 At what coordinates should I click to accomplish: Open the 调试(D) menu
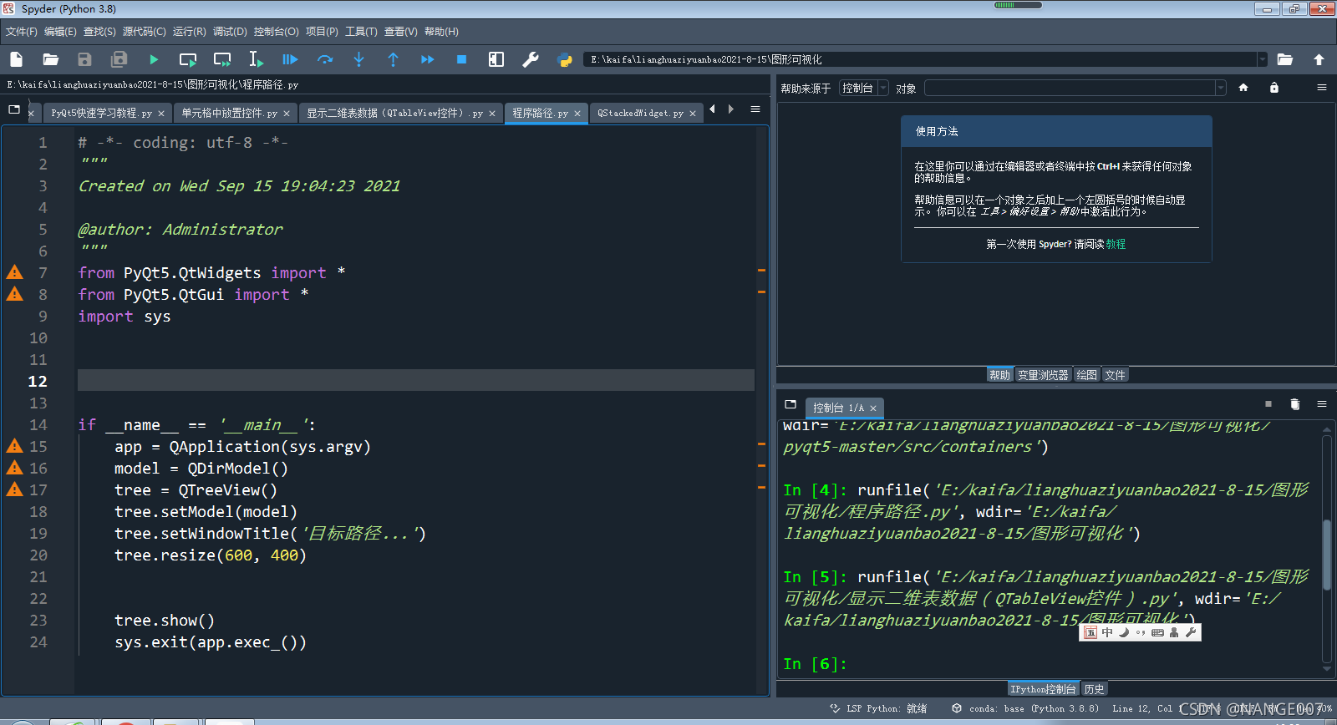230,32
